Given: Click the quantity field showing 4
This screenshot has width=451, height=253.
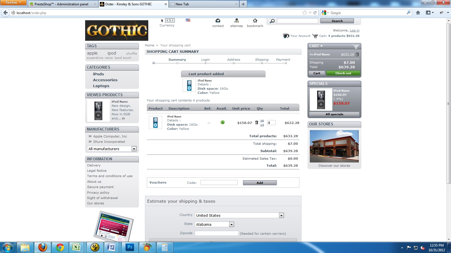Looking at the screenshot, I should click(x=271, y=123).
